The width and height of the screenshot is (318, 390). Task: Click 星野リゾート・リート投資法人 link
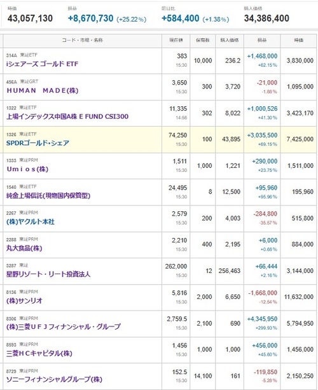[x=48, y=274]
